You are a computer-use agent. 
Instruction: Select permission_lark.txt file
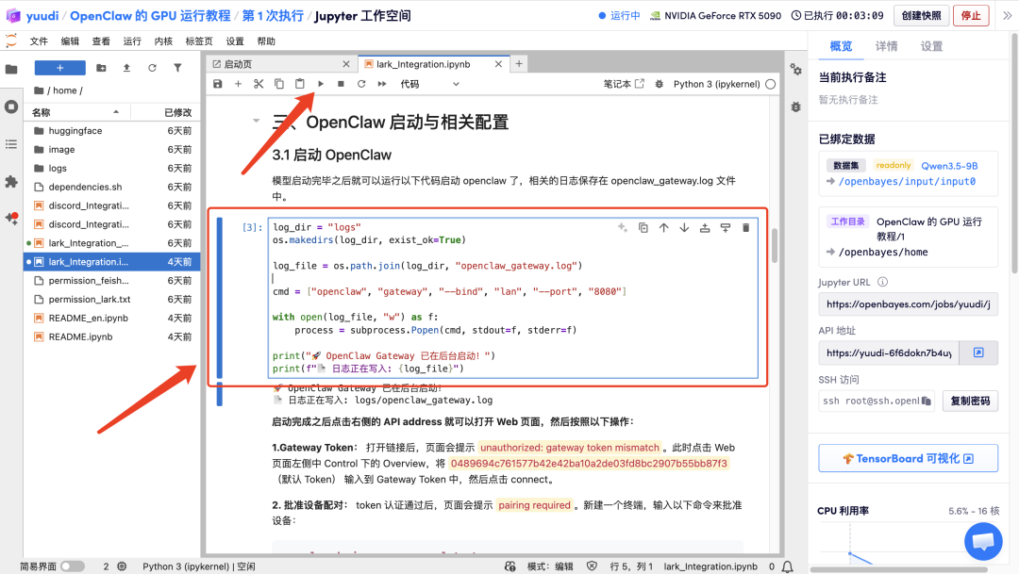111,300
